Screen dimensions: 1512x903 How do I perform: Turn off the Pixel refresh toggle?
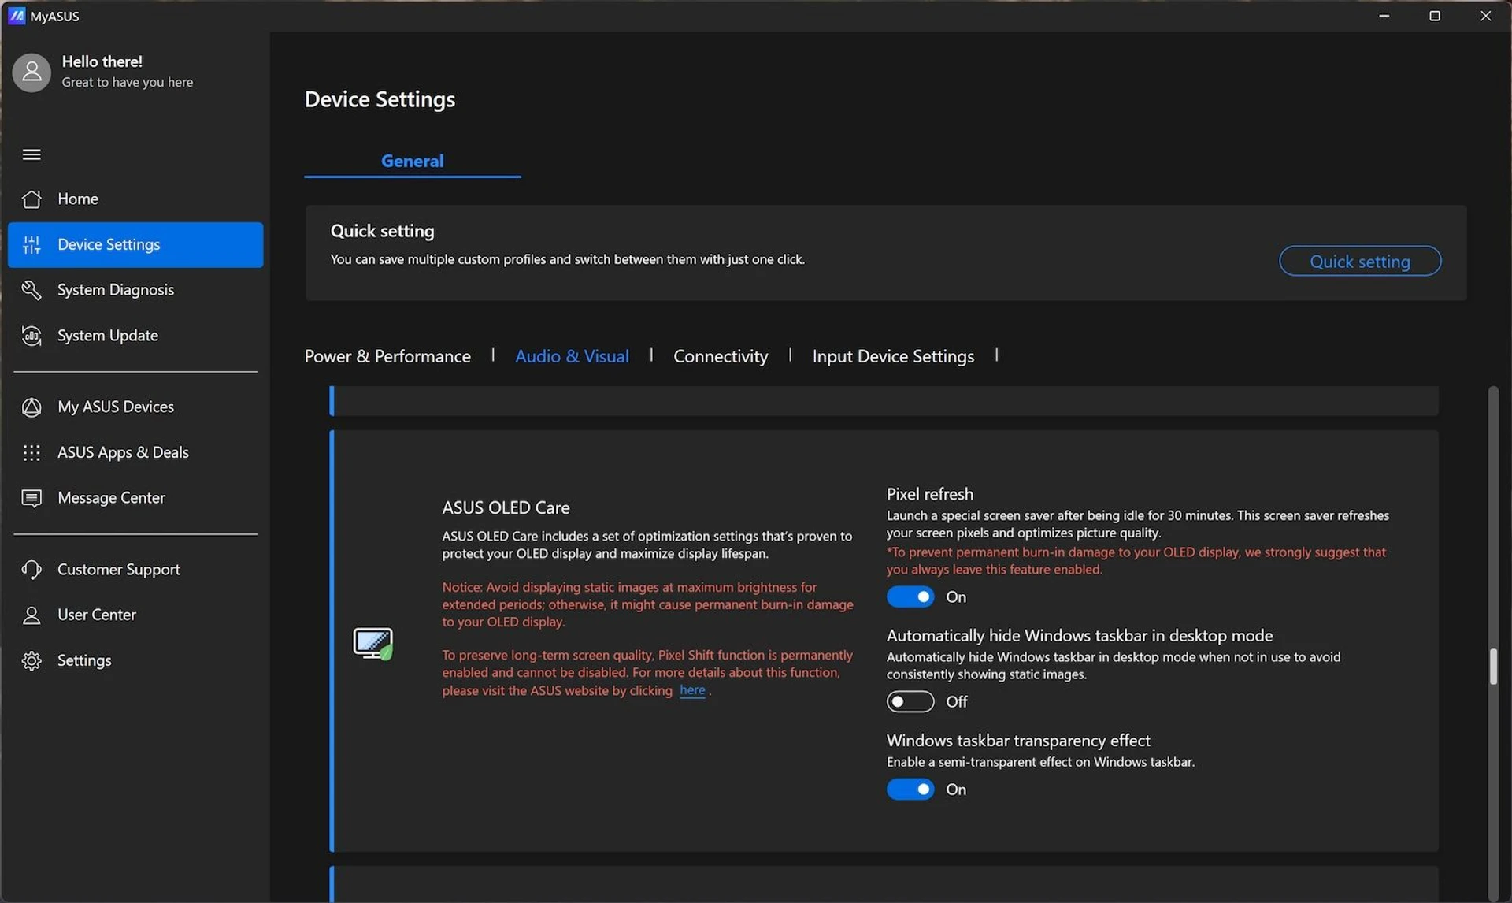[x=910, y=597]
